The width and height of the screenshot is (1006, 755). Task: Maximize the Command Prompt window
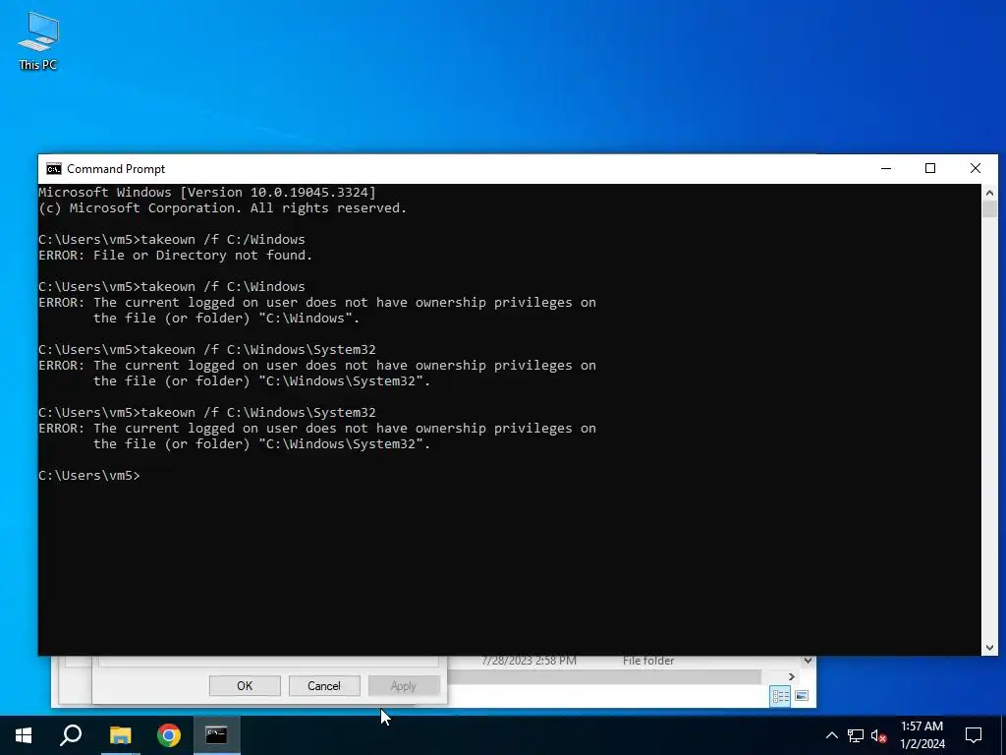(930, 168)
